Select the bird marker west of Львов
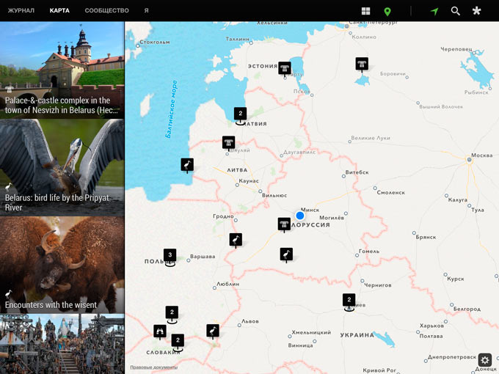The width and height of the screenshot is (499, 374). click(x=213, y=331)
